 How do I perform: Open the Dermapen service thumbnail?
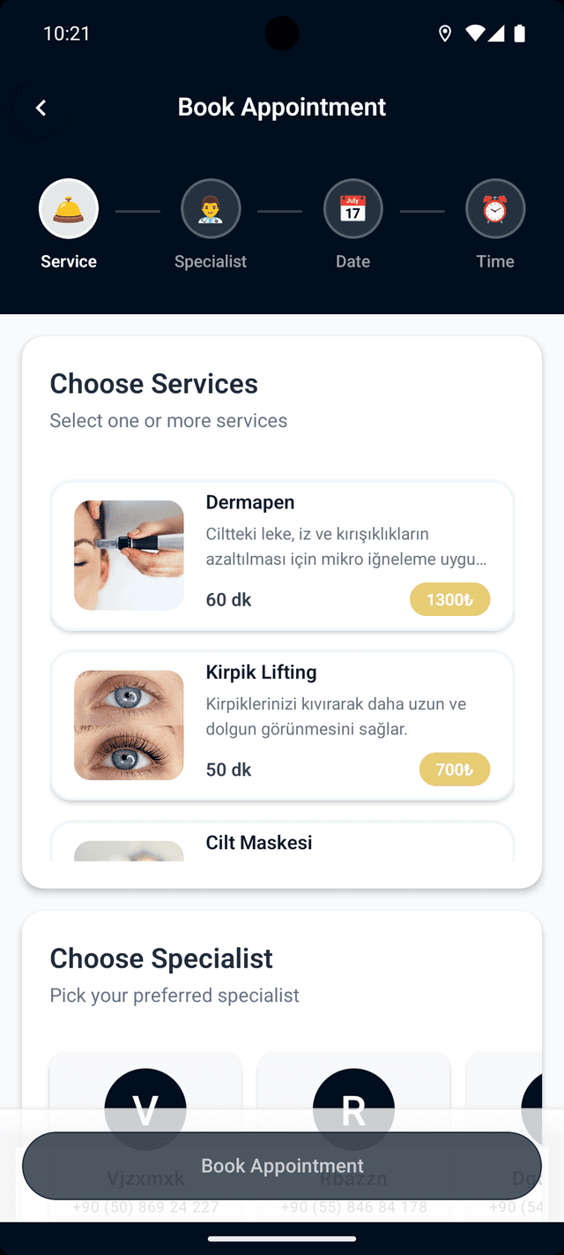[129, 555]
